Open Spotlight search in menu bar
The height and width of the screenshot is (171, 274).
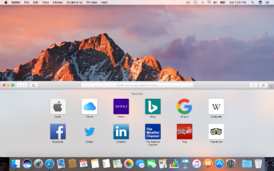252,3
